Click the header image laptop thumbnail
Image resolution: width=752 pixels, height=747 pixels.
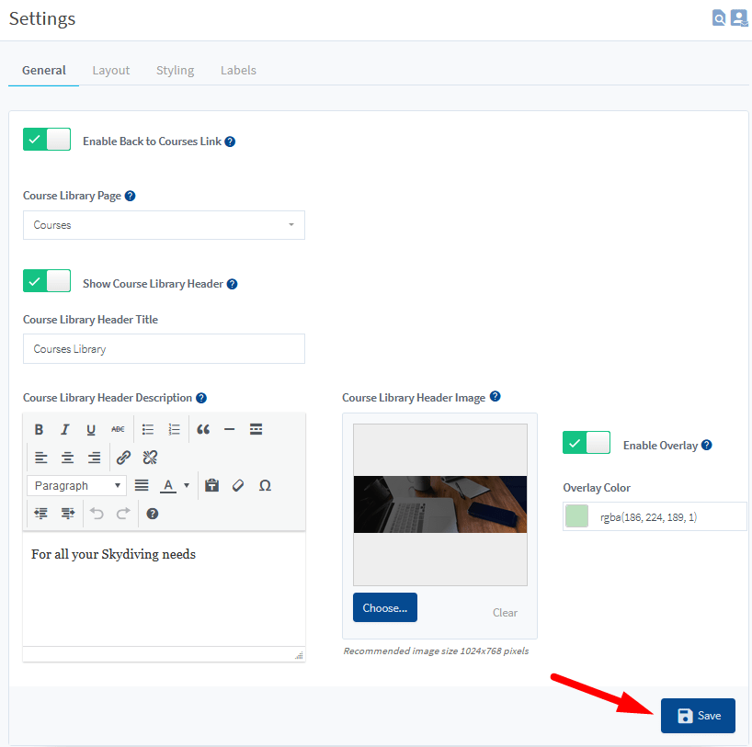pyautogui.click(x=440, y=504)
